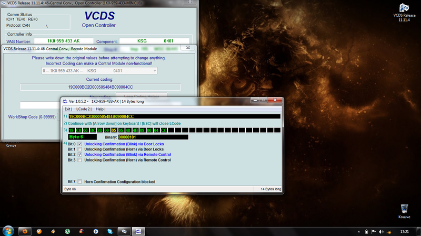Select byte cell C0
The height and width of the screenshot is (236, 421).
[78, 130]
